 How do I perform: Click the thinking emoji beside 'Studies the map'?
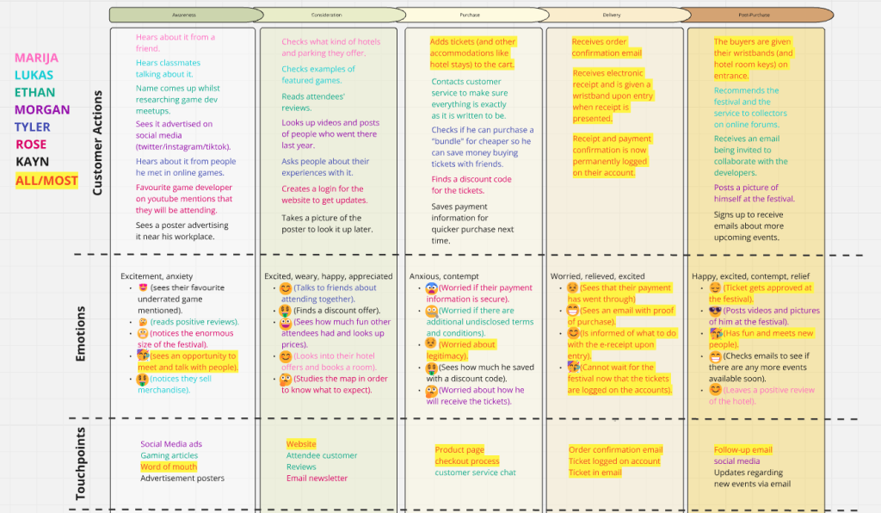286,379
